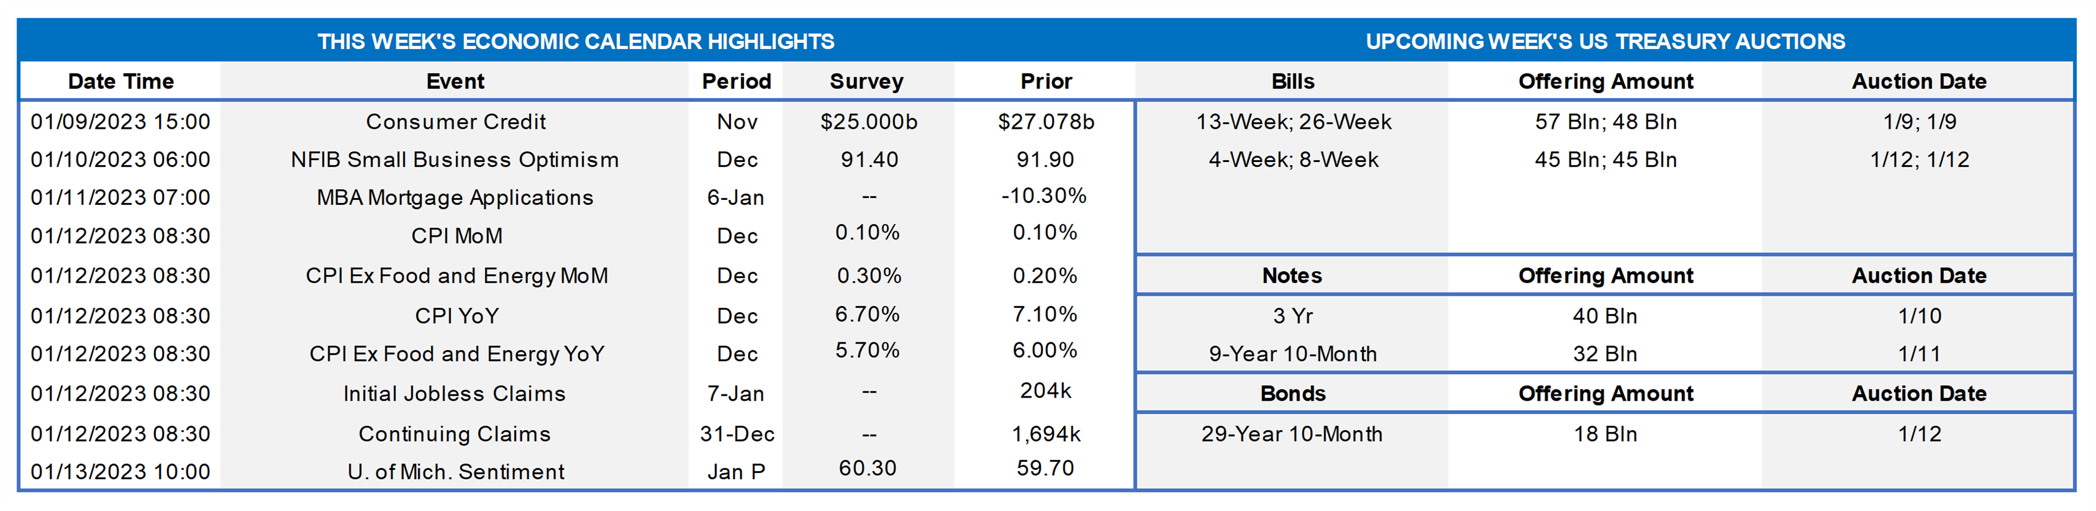Select the 29-Year 10-Month bond cell
This screenshot has width=2096, height=511.
click(1292, 434)
